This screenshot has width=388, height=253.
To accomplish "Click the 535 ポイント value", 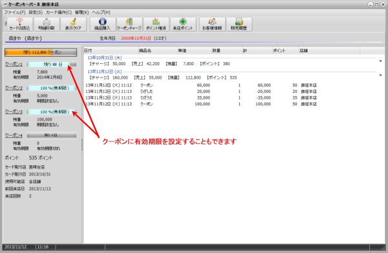I will tap(41, 157).
